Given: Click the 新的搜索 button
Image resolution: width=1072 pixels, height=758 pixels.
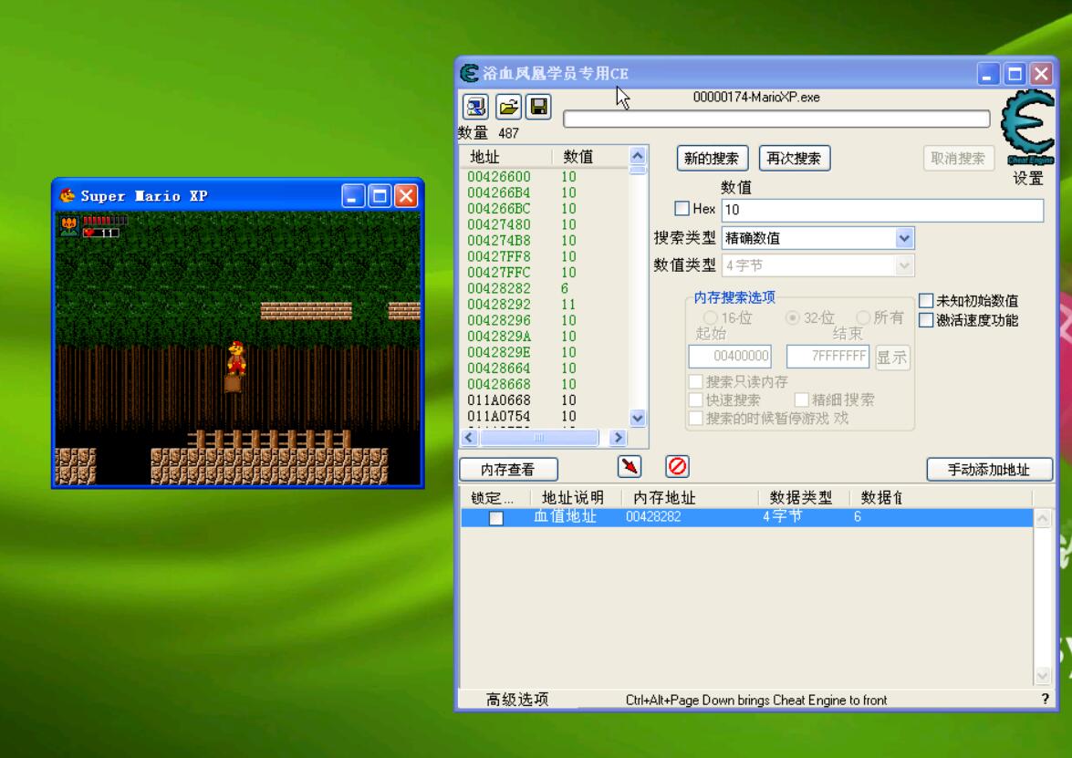Looking at the screenshot, I should 713,158.
